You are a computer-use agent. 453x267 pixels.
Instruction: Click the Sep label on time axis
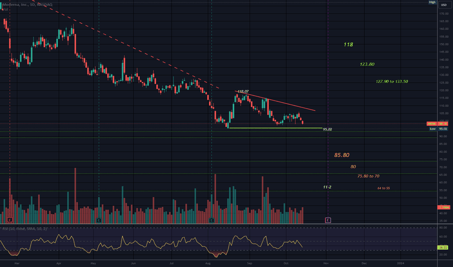pos(249,263)
